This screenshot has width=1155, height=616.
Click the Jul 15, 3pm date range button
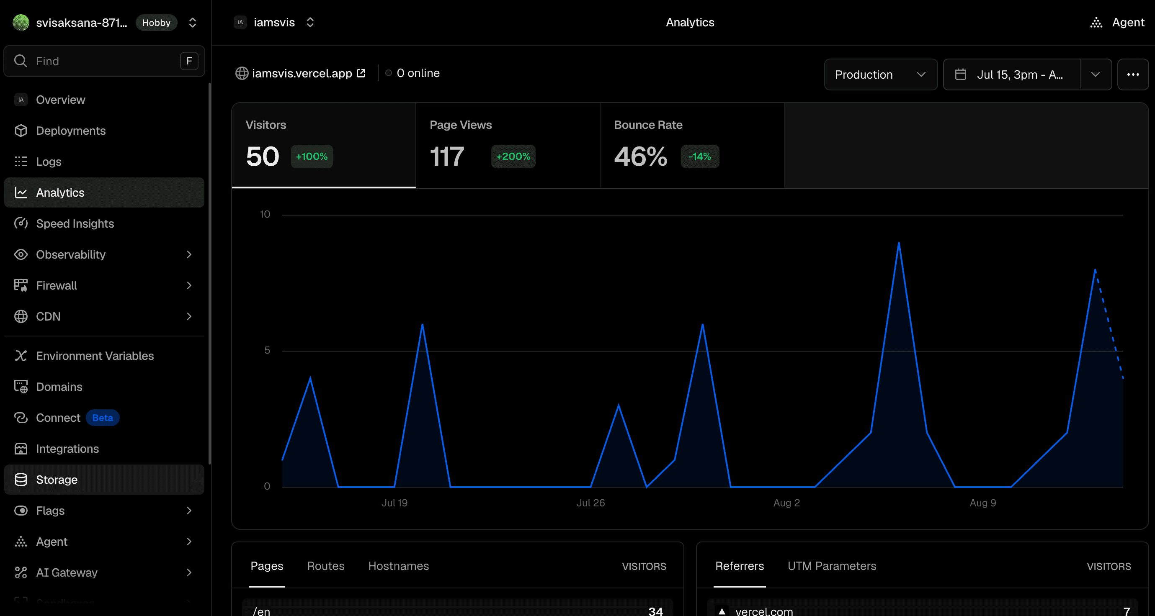coord(1012,74)
